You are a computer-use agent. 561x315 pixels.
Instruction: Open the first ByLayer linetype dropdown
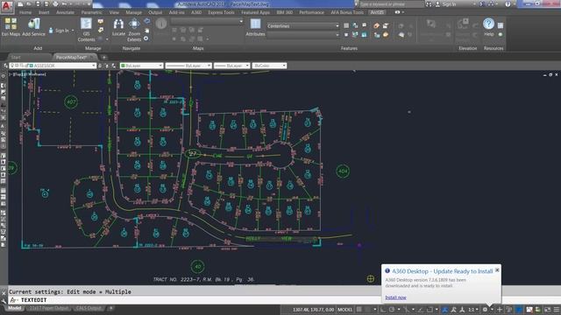point(188,66)
